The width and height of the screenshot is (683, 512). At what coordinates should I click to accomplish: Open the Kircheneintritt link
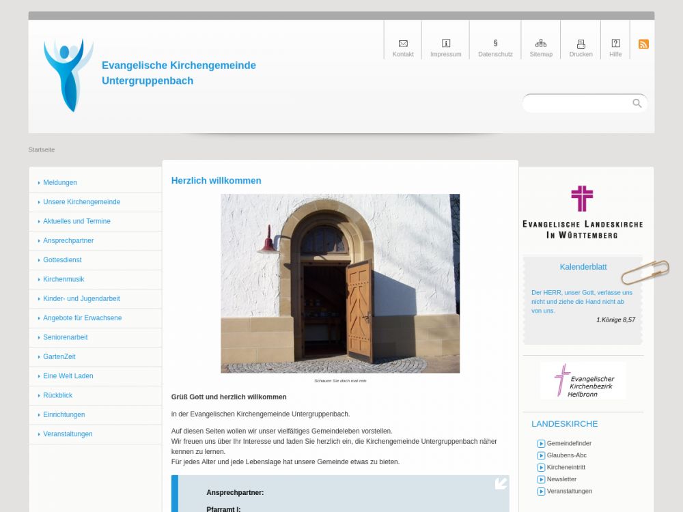pyautogui.click(x=566, y=468)
